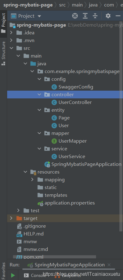The height and width of the screenshot is (280, 123).
Task: Click 'src' in the breadcrumb path
Action: pyautogui.click(x=62, y=5)
